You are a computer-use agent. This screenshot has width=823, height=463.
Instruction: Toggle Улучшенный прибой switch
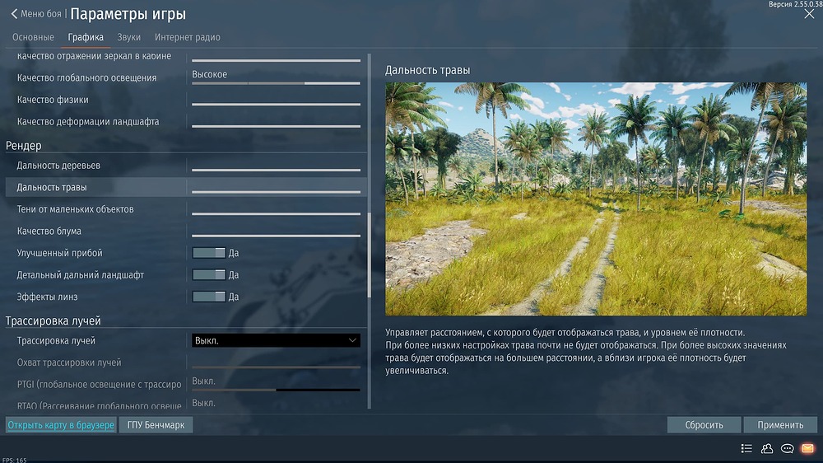pyautogui.click(x=209, y=253)
